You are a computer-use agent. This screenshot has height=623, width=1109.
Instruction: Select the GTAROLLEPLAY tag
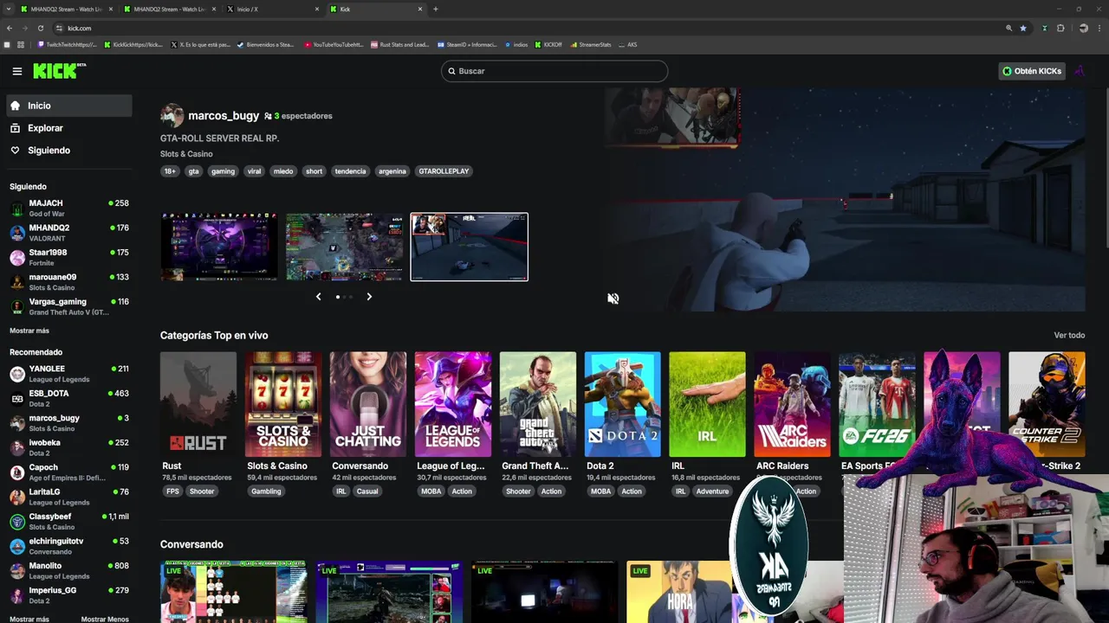click(x=444, y=171)
